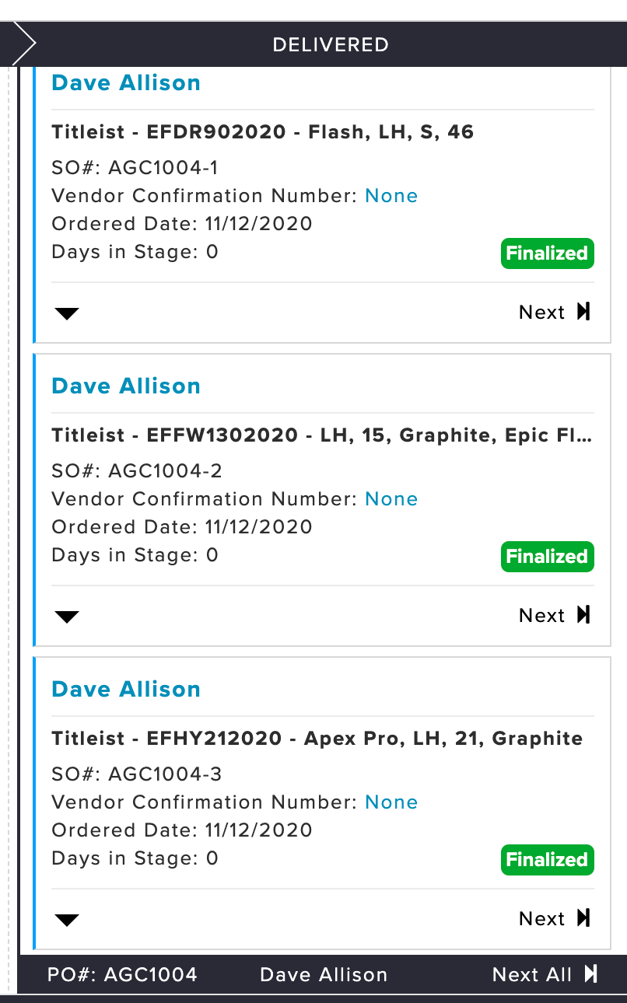Image resolution: width=627 pixels, height=1003 pixels.
Task: Click Finalized badge on AGC1004-1 card
Action: (547, 253)
